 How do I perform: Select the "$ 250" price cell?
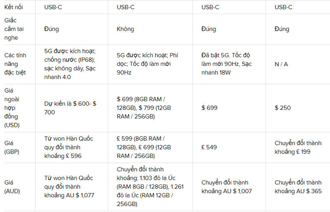(283, 108)
